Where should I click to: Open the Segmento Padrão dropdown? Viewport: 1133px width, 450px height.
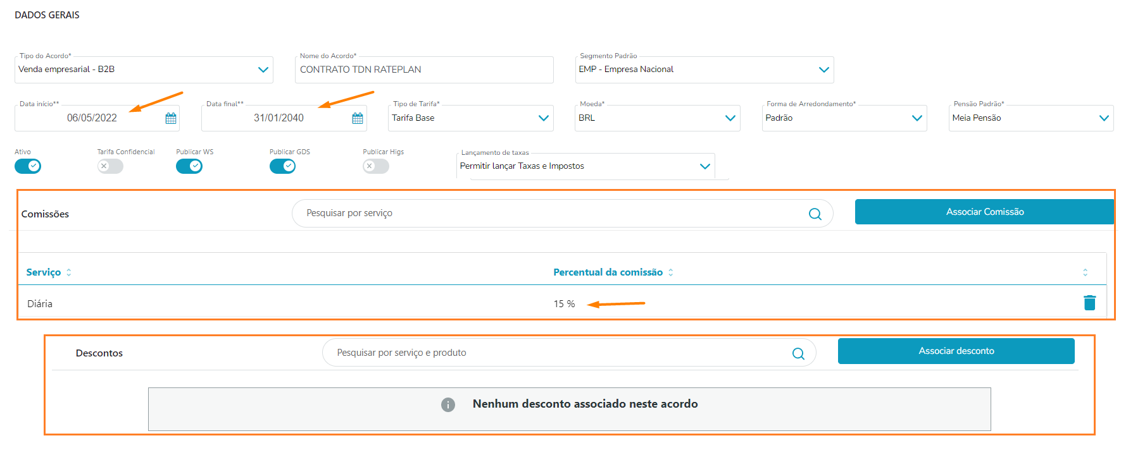tap(823, 70)
